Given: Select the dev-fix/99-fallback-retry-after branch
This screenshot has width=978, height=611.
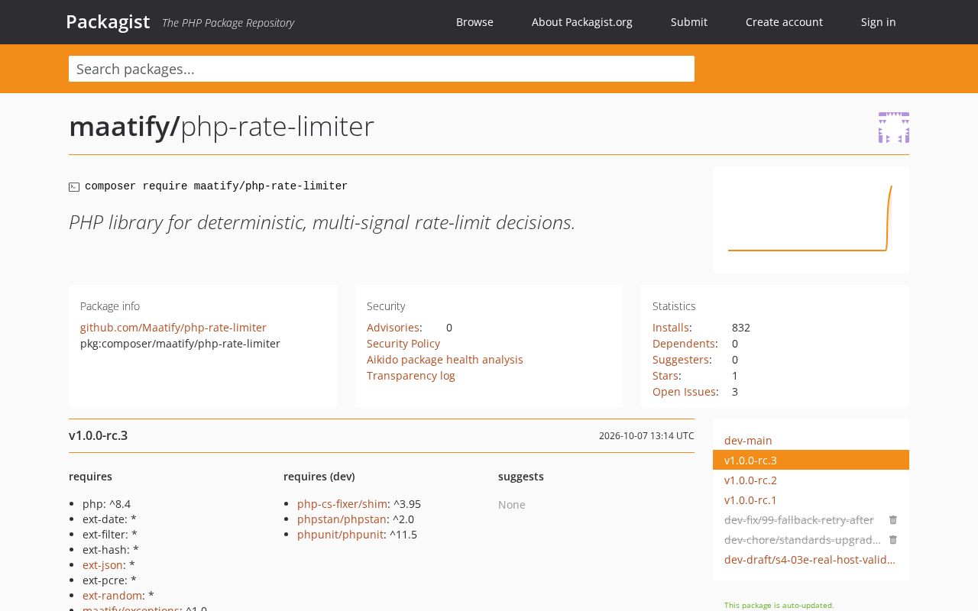Looking at the screenshot, I should point(799,520).
